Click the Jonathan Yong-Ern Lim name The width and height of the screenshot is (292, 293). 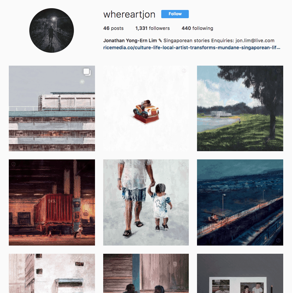[x=130, y=40]
